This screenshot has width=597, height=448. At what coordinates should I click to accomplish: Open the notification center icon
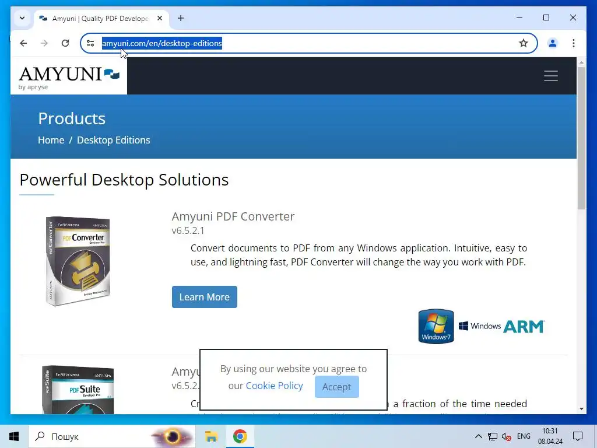578,436
